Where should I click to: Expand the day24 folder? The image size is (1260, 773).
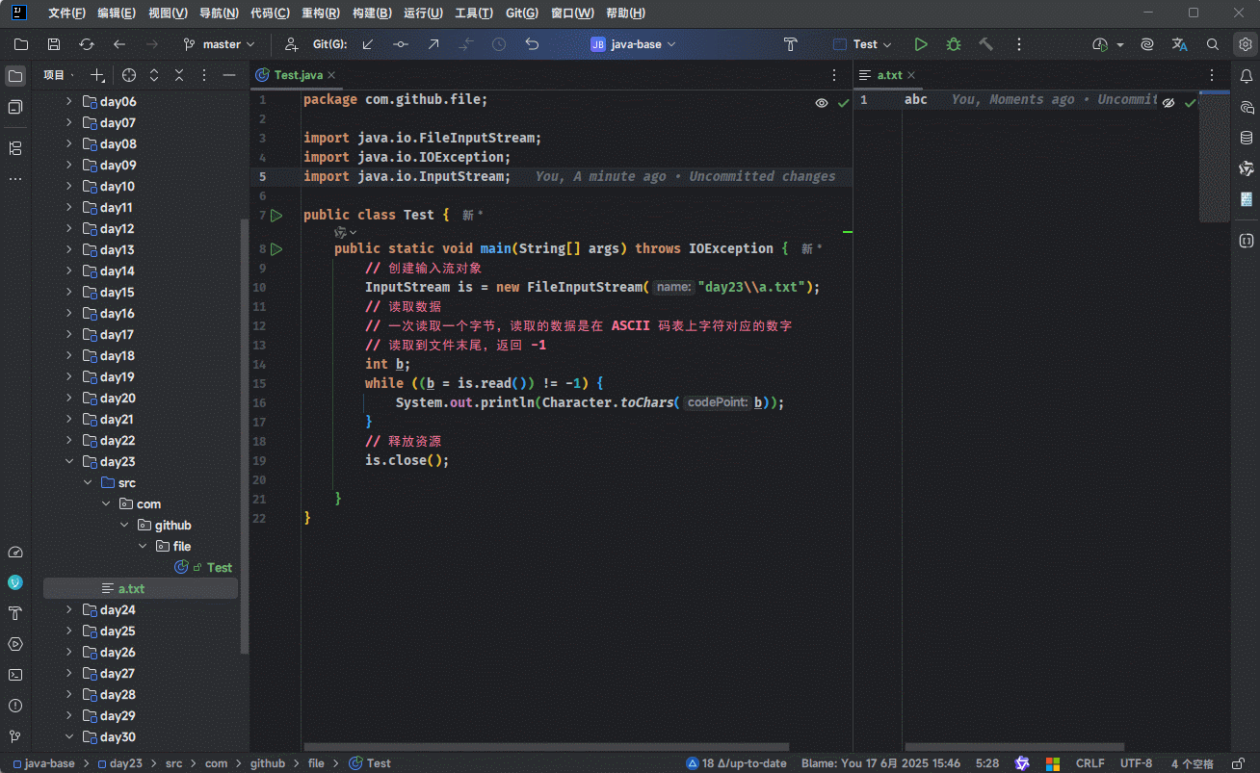pos(68,610)
